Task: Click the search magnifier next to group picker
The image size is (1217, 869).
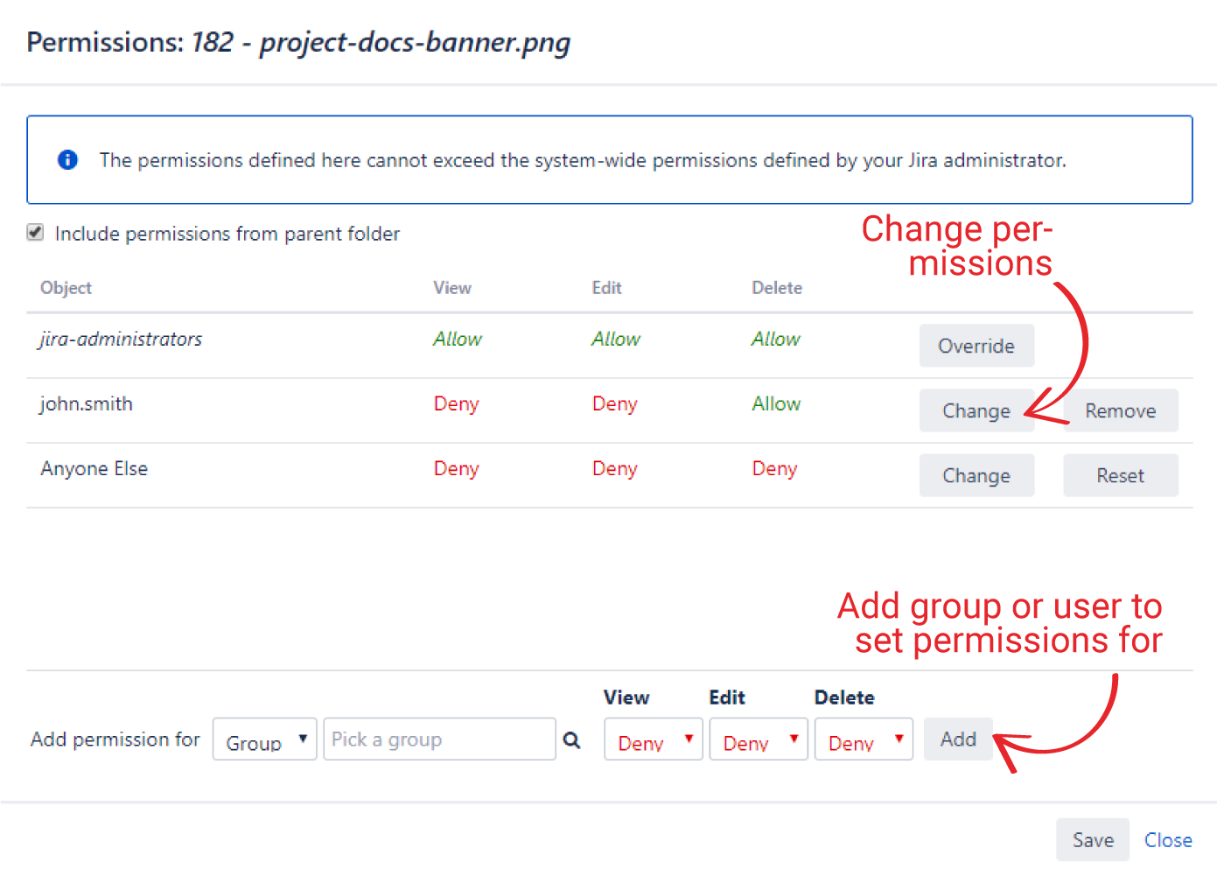Action: [x=571, y=739]
